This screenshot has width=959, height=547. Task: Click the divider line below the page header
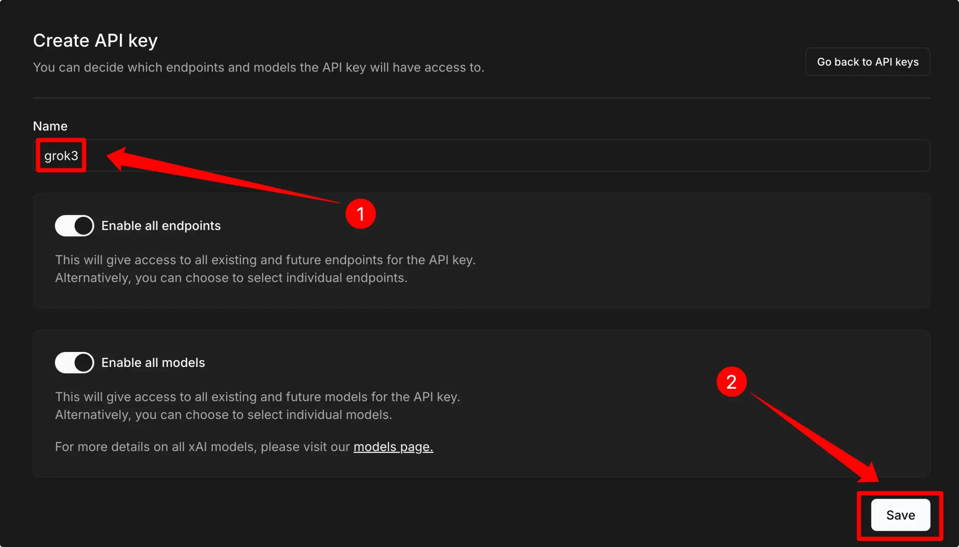point(481,98)
